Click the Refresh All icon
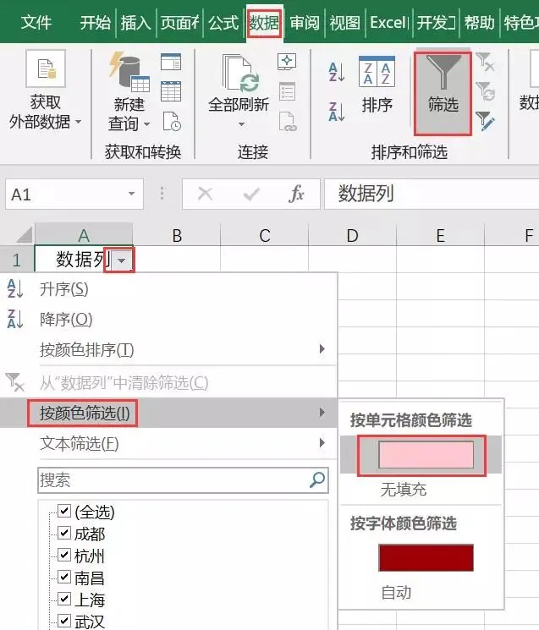 (240, 74)
